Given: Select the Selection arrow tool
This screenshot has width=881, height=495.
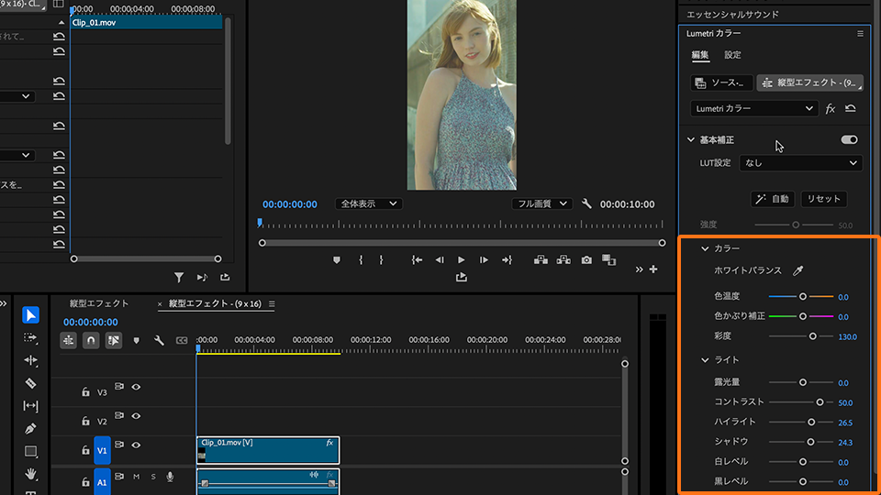Looking at the screenshot, I should 31,315.
